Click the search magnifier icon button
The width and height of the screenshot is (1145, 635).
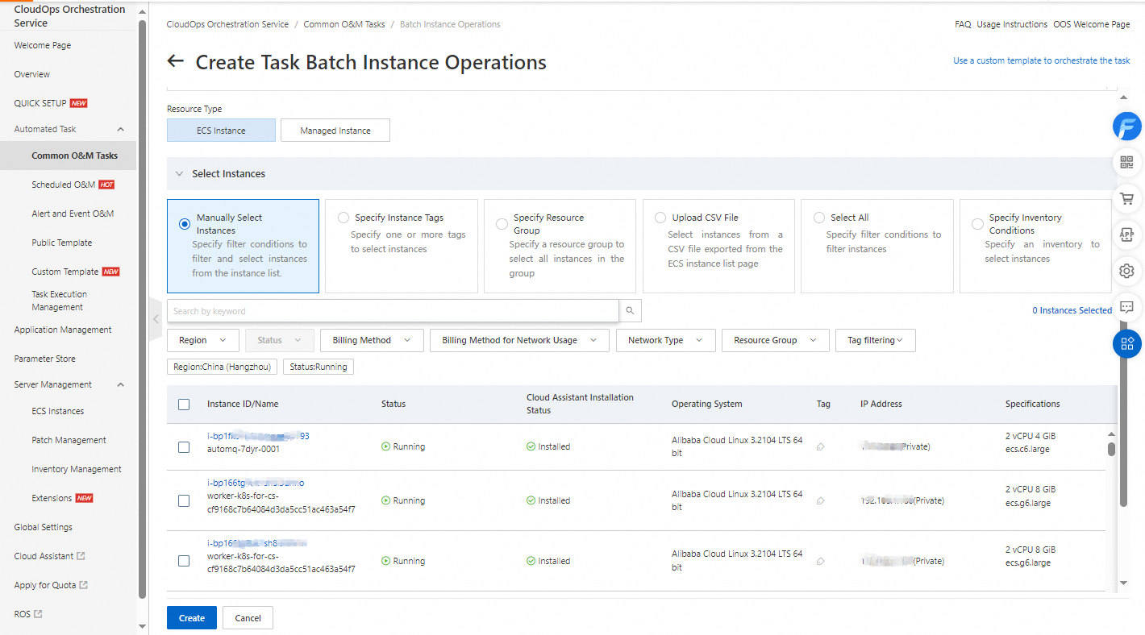click(x=630, y=311)
